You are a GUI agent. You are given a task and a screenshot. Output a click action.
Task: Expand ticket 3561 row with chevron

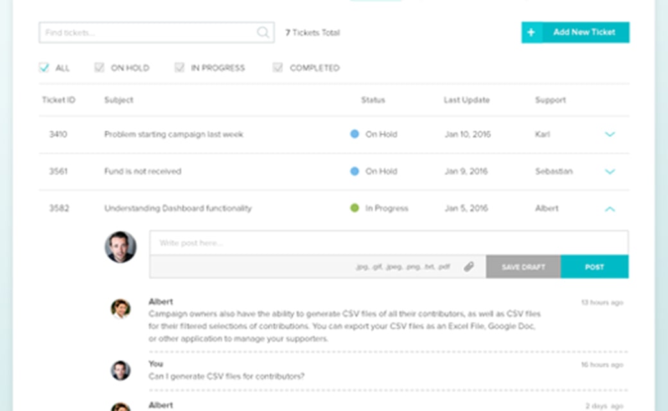click(610, 171)
